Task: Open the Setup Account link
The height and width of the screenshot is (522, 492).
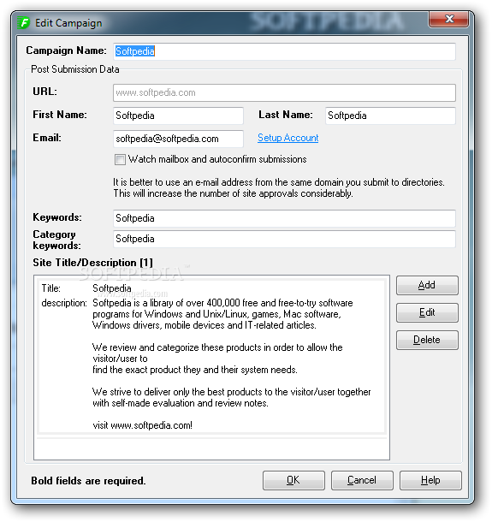Action: [288, 138]
